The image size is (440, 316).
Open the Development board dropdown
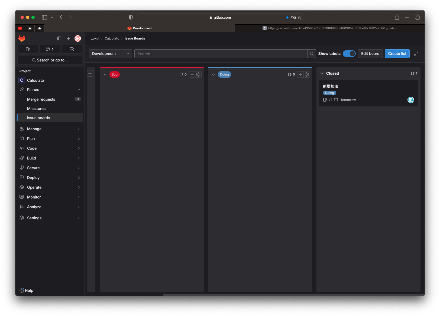click(110, 54)
